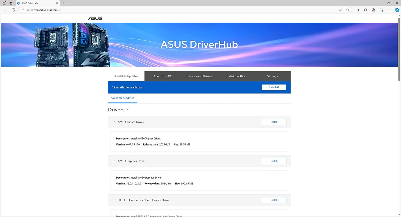Screen dimensions: 401x217
Task: Open the Copilot sidebar icon
Action: (397, 10)
